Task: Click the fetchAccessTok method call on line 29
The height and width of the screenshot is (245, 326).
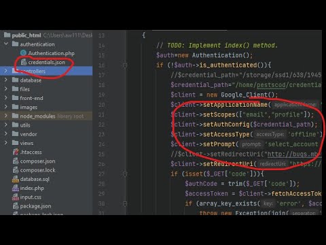Action: click(x=296, y=193)
